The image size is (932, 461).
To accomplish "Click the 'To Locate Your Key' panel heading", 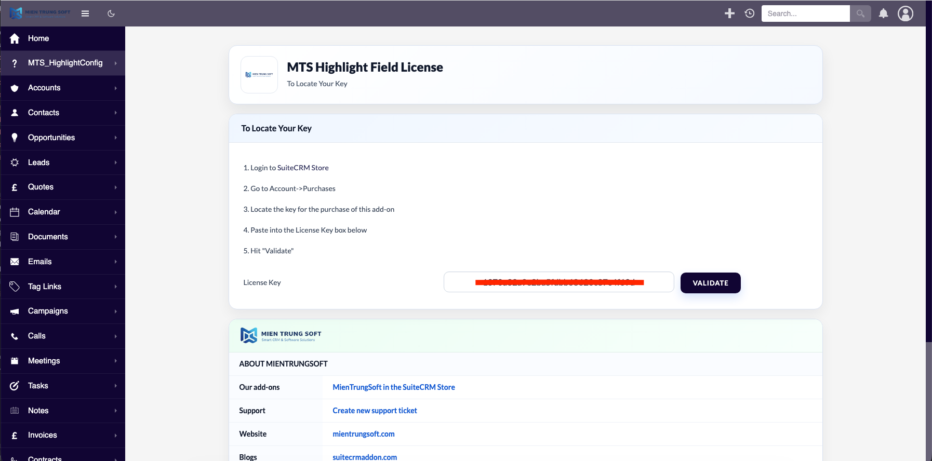I will (x=276, y=128).
